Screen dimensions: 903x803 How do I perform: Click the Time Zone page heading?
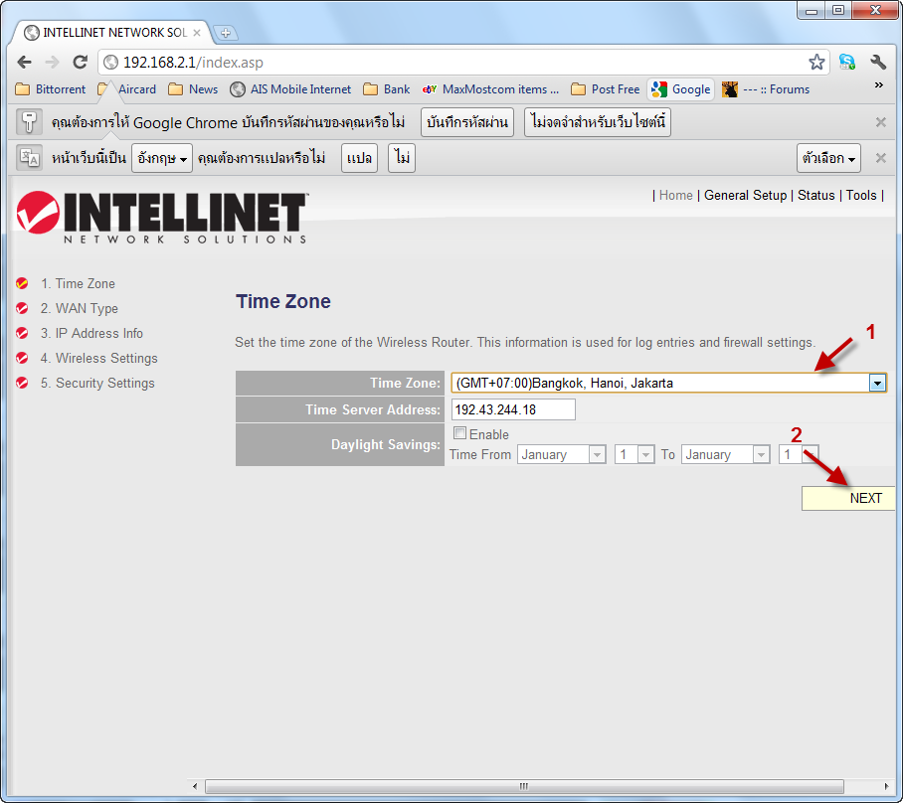click(x=283, y=301)
